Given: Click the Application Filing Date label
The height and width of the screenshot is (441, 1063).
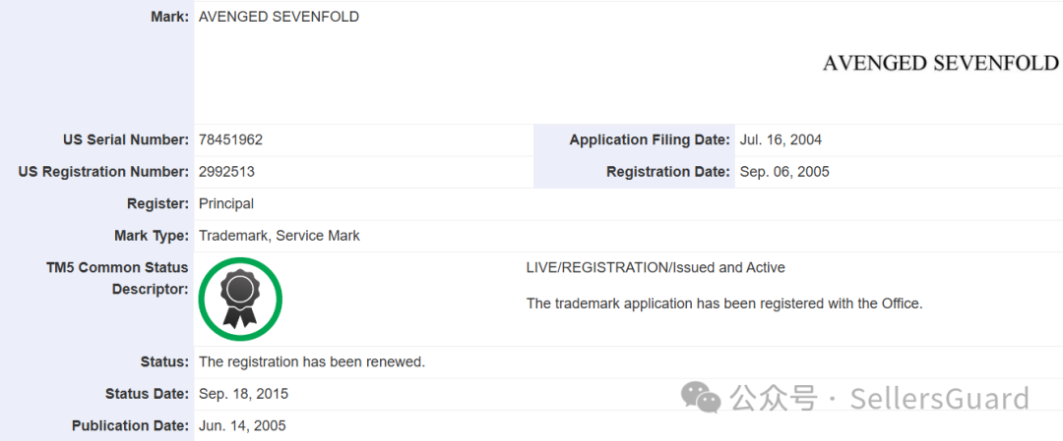Looking at the screenshot, I should coord(650,140).
